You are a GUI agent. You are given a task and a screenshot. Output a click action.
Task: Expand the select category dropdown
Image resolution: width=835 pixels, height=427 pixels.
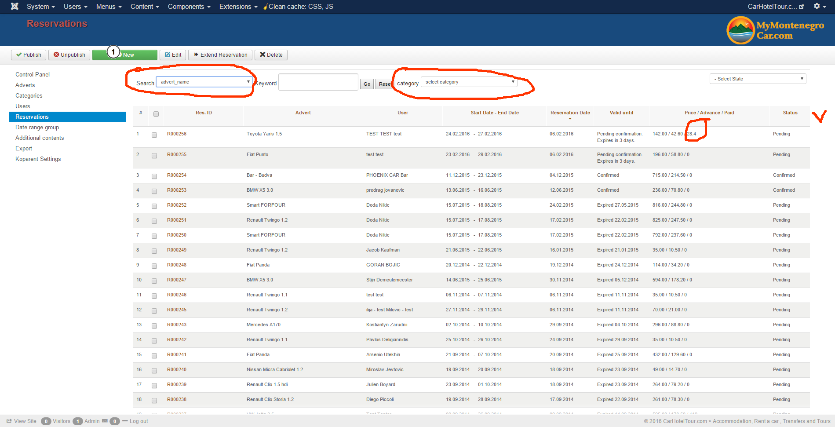tap(469, 82)
